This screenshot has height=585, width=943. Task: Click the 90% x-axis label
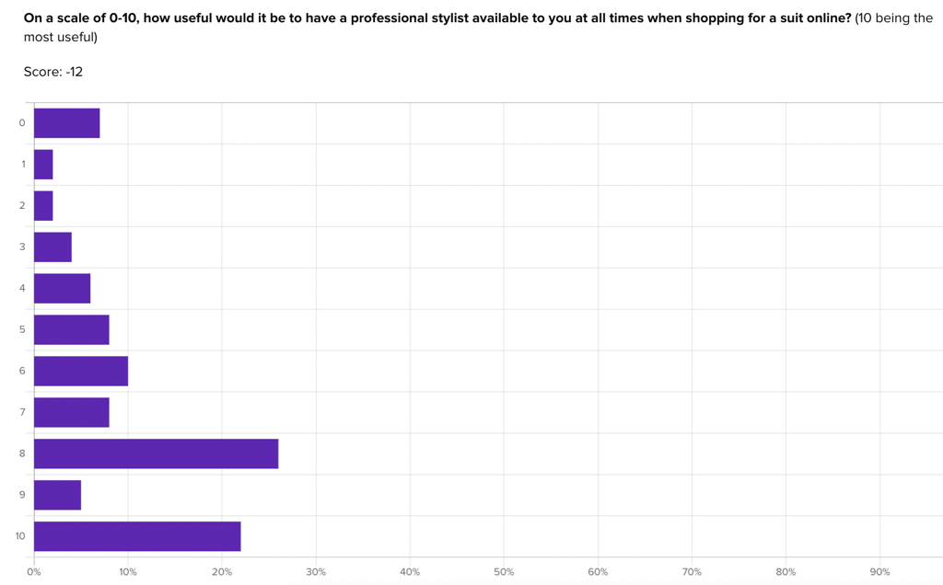(879, 572)
